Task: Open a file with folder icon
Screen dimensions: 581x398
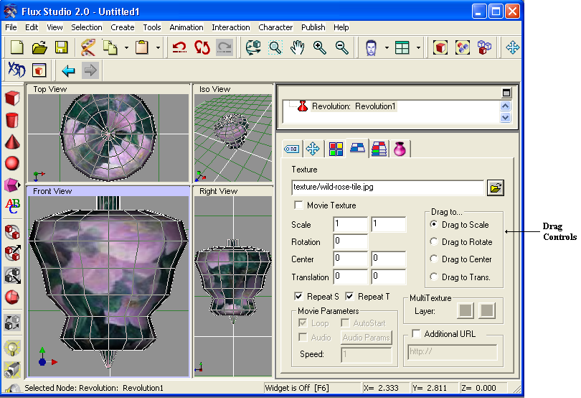Action: [39, 47]
